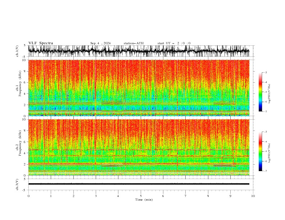Click tick label "10" on the time axis
The height and width of the screenshot is (220, 285).
(x=253, y=196)
